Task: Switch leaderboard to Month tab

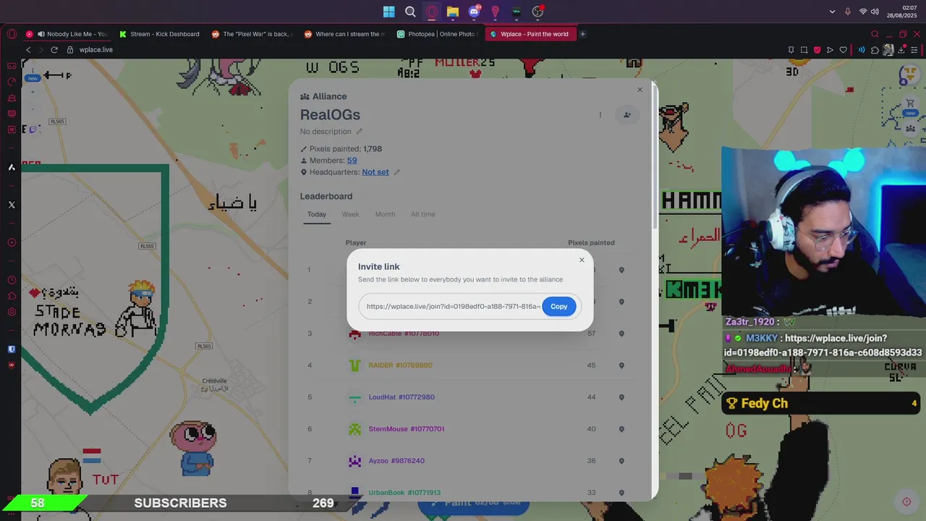Action: [385, 214]
